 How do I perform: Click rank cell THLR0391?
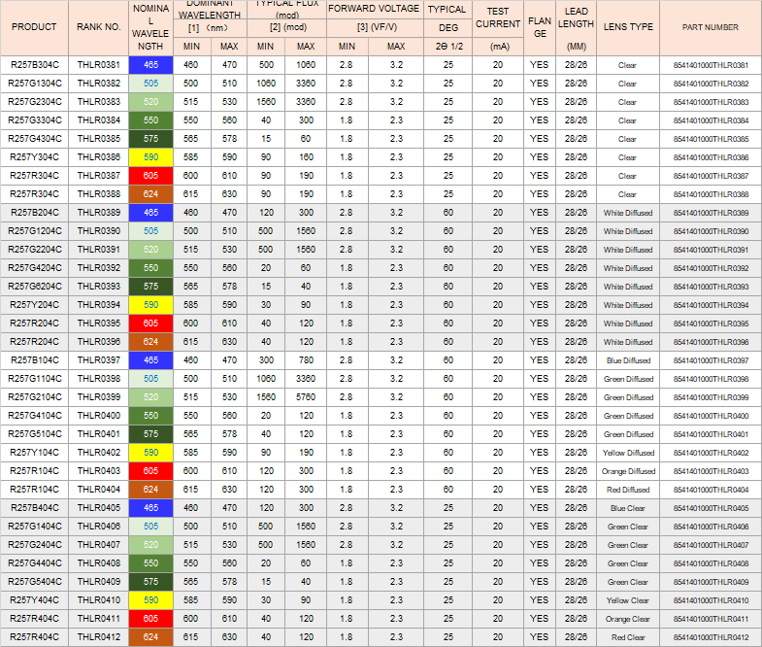99,250
